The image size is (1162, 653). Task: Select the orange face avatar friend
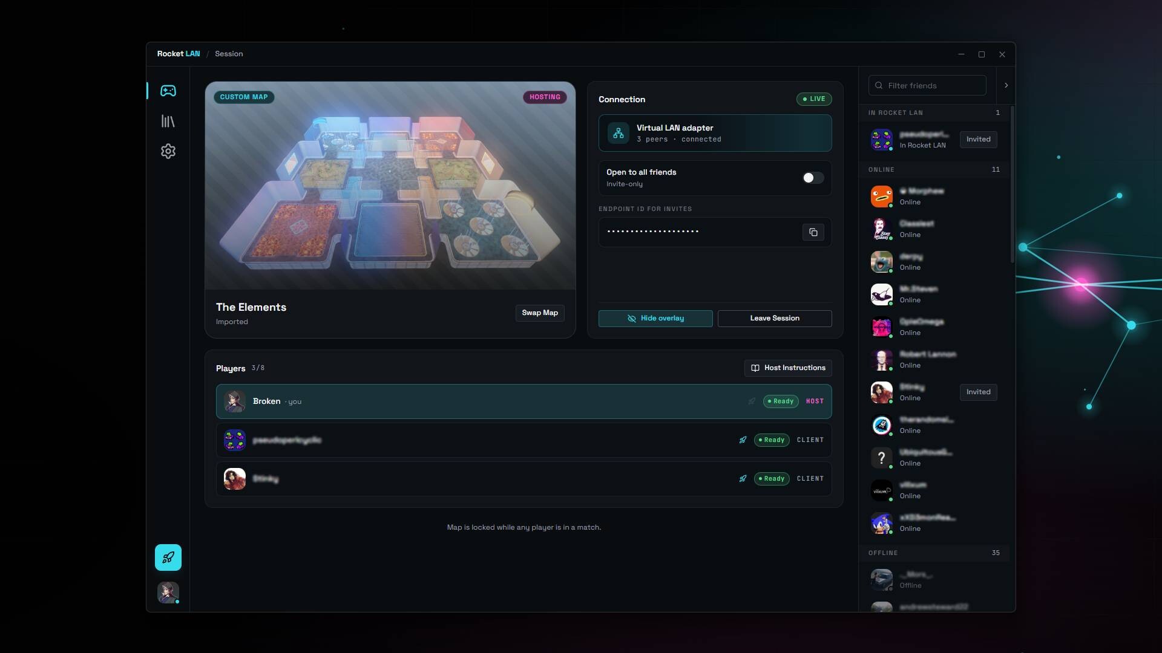click(x=881, y=197)
